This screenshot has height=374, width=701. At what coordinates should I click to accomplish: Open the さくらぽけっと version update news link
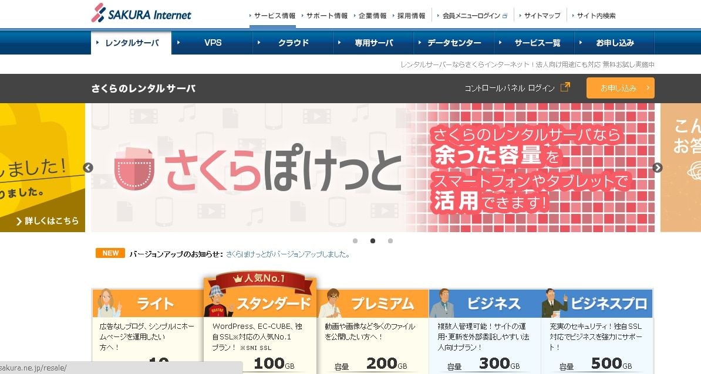click(288, 254)
